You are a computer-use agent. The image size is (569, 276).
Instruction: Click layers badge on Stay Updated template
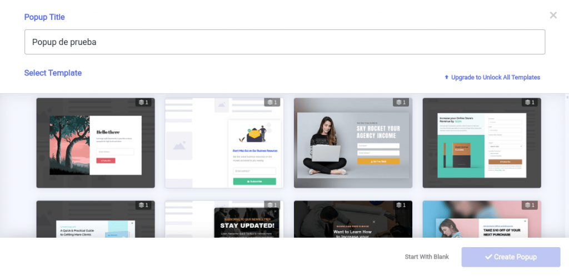click(x=272, y=205)
